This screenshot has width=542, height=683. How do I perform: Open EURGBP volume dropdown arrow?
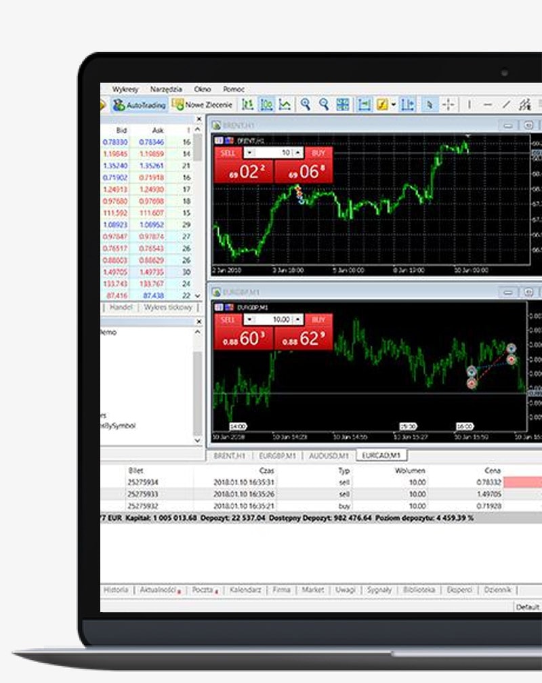[249, 319]
